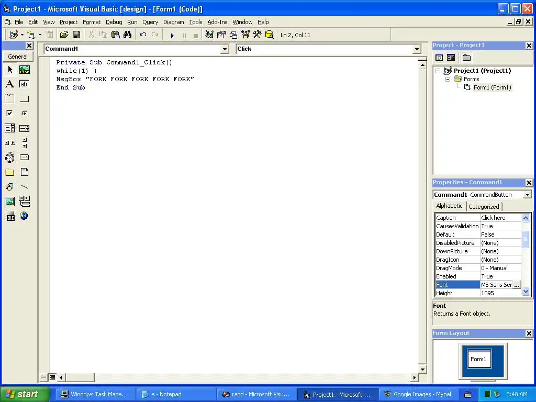Image resolution: width=536 pixels, height=402 pixels.
Task: Open the Format menu
Action: pyautogui.click(x=92, y=22)
